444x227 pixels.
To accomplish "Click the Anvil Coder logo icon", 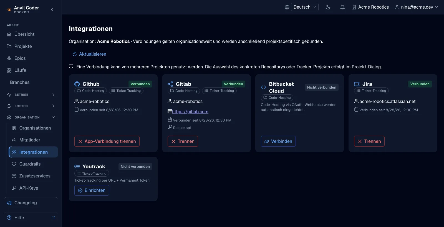I will [9, 10].
